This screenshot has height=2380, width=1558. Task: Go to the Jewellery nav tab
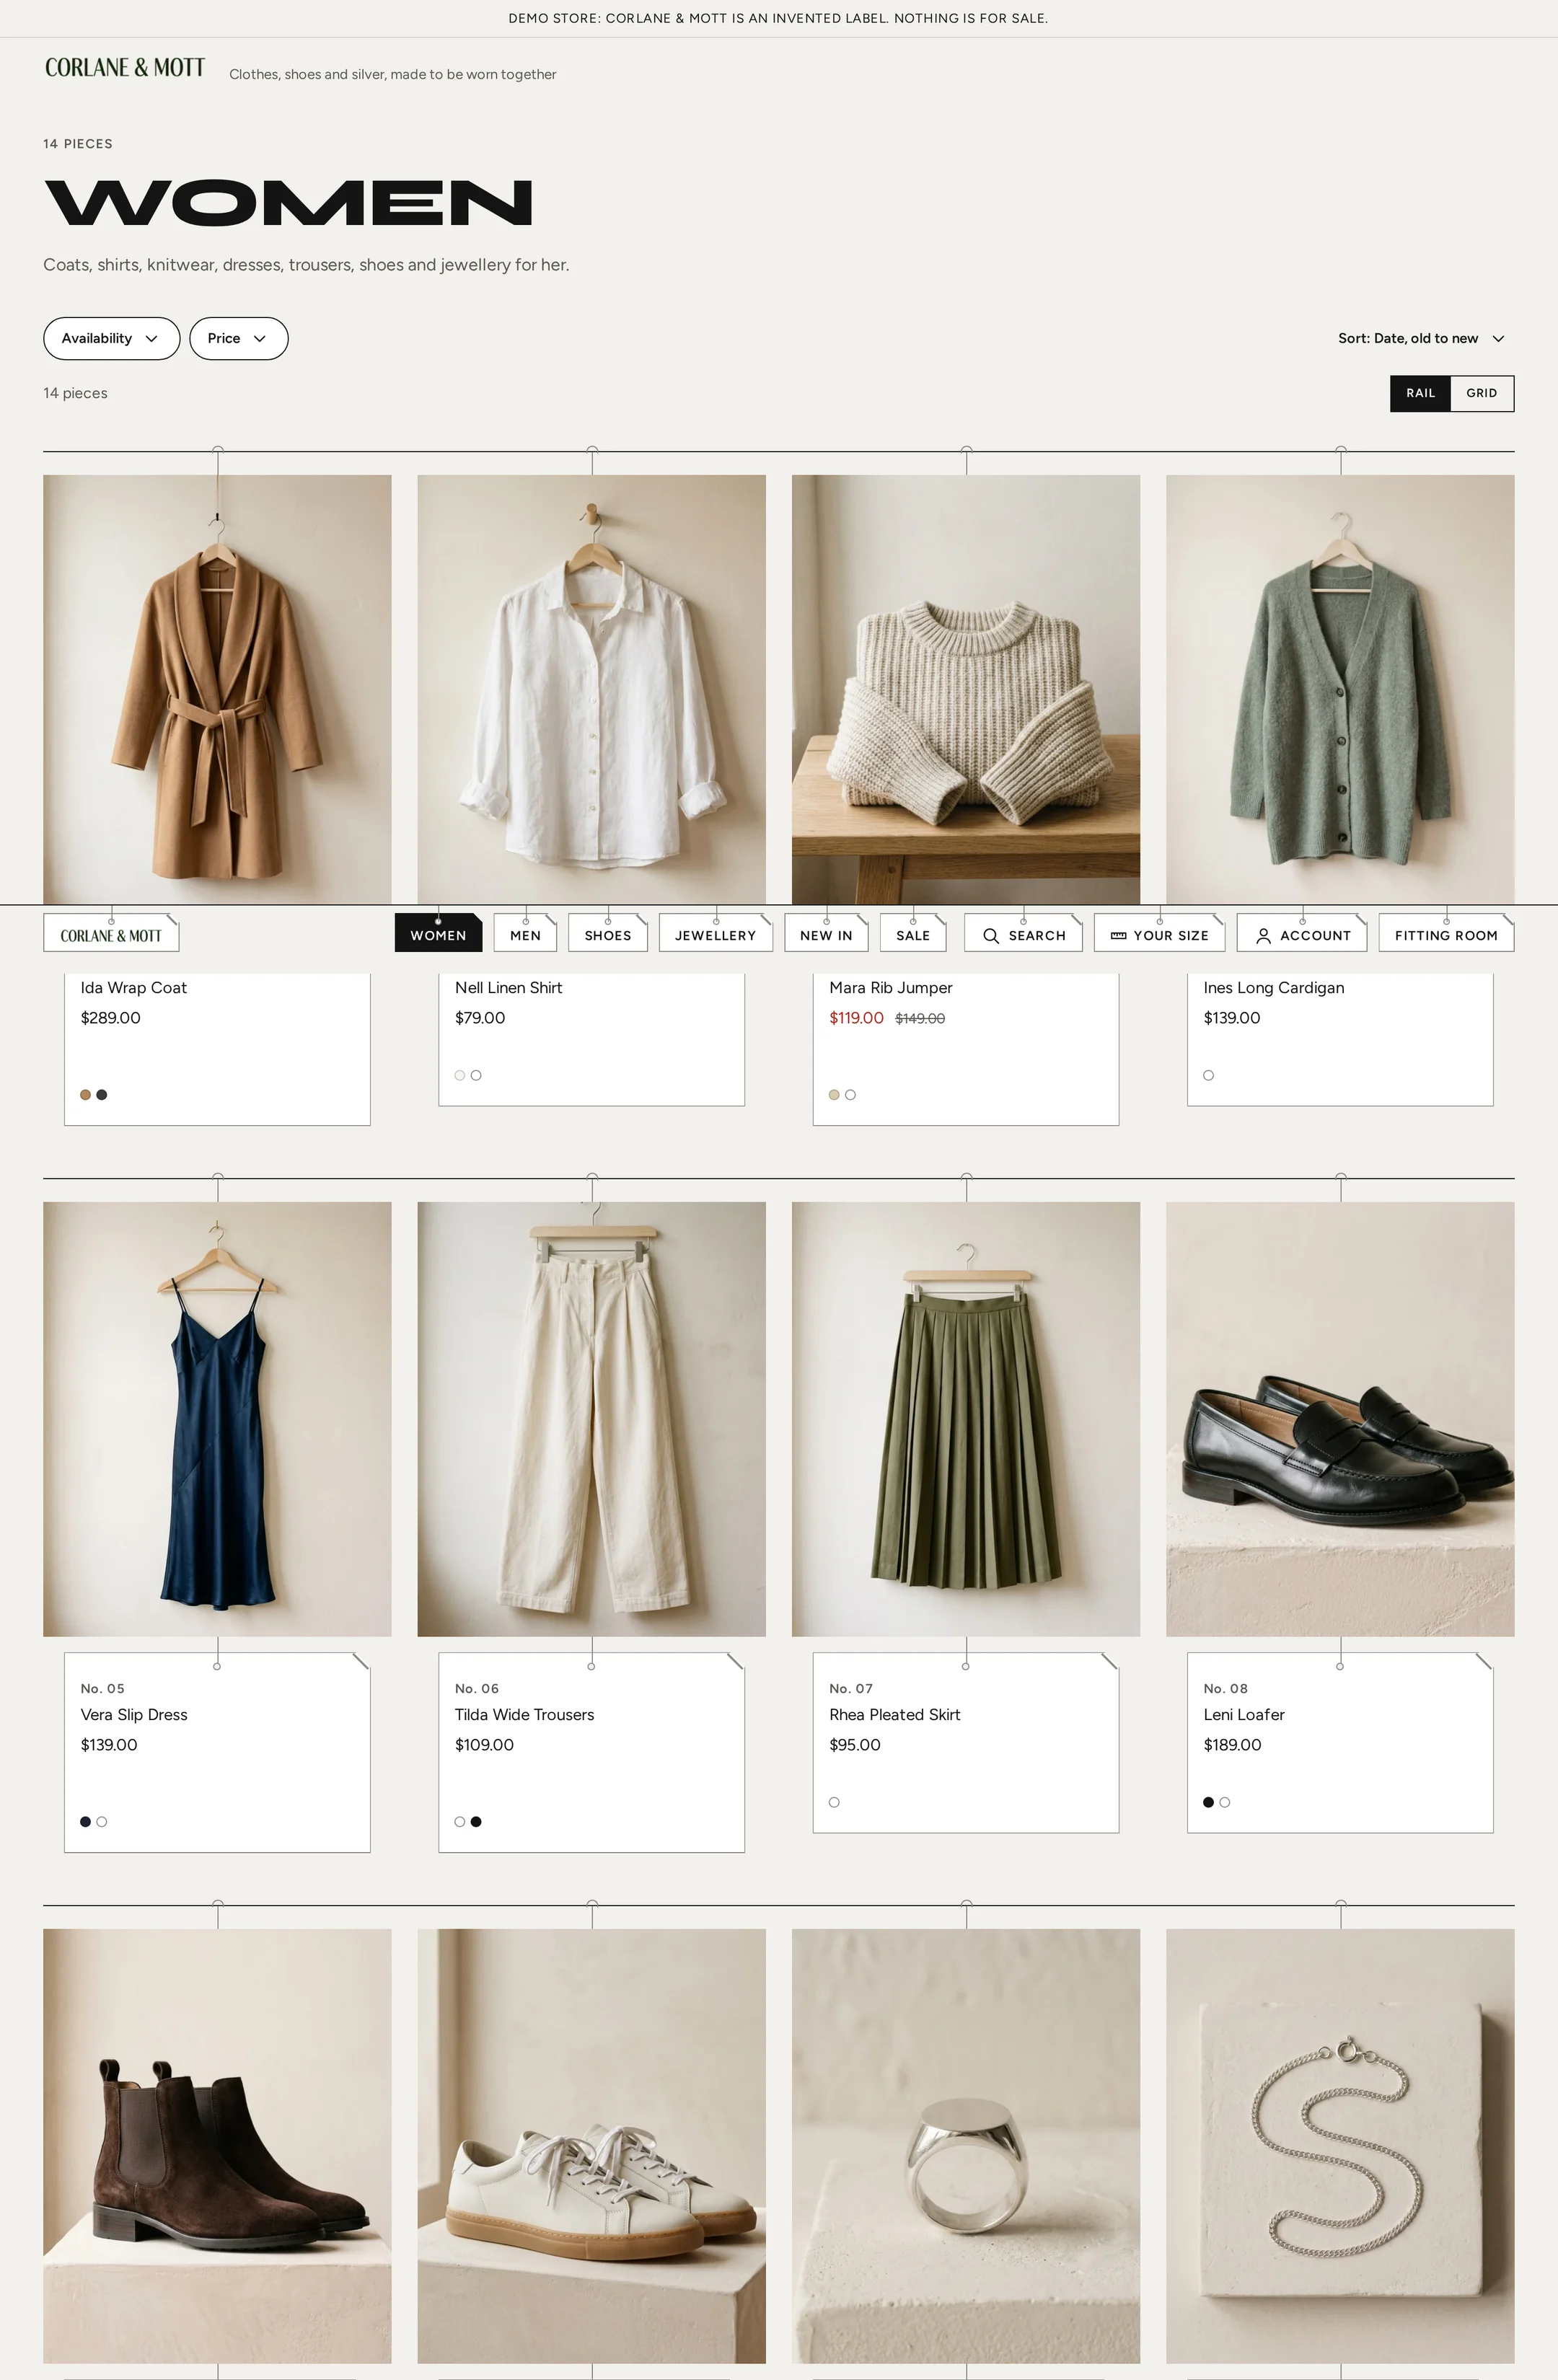[715, 934]
